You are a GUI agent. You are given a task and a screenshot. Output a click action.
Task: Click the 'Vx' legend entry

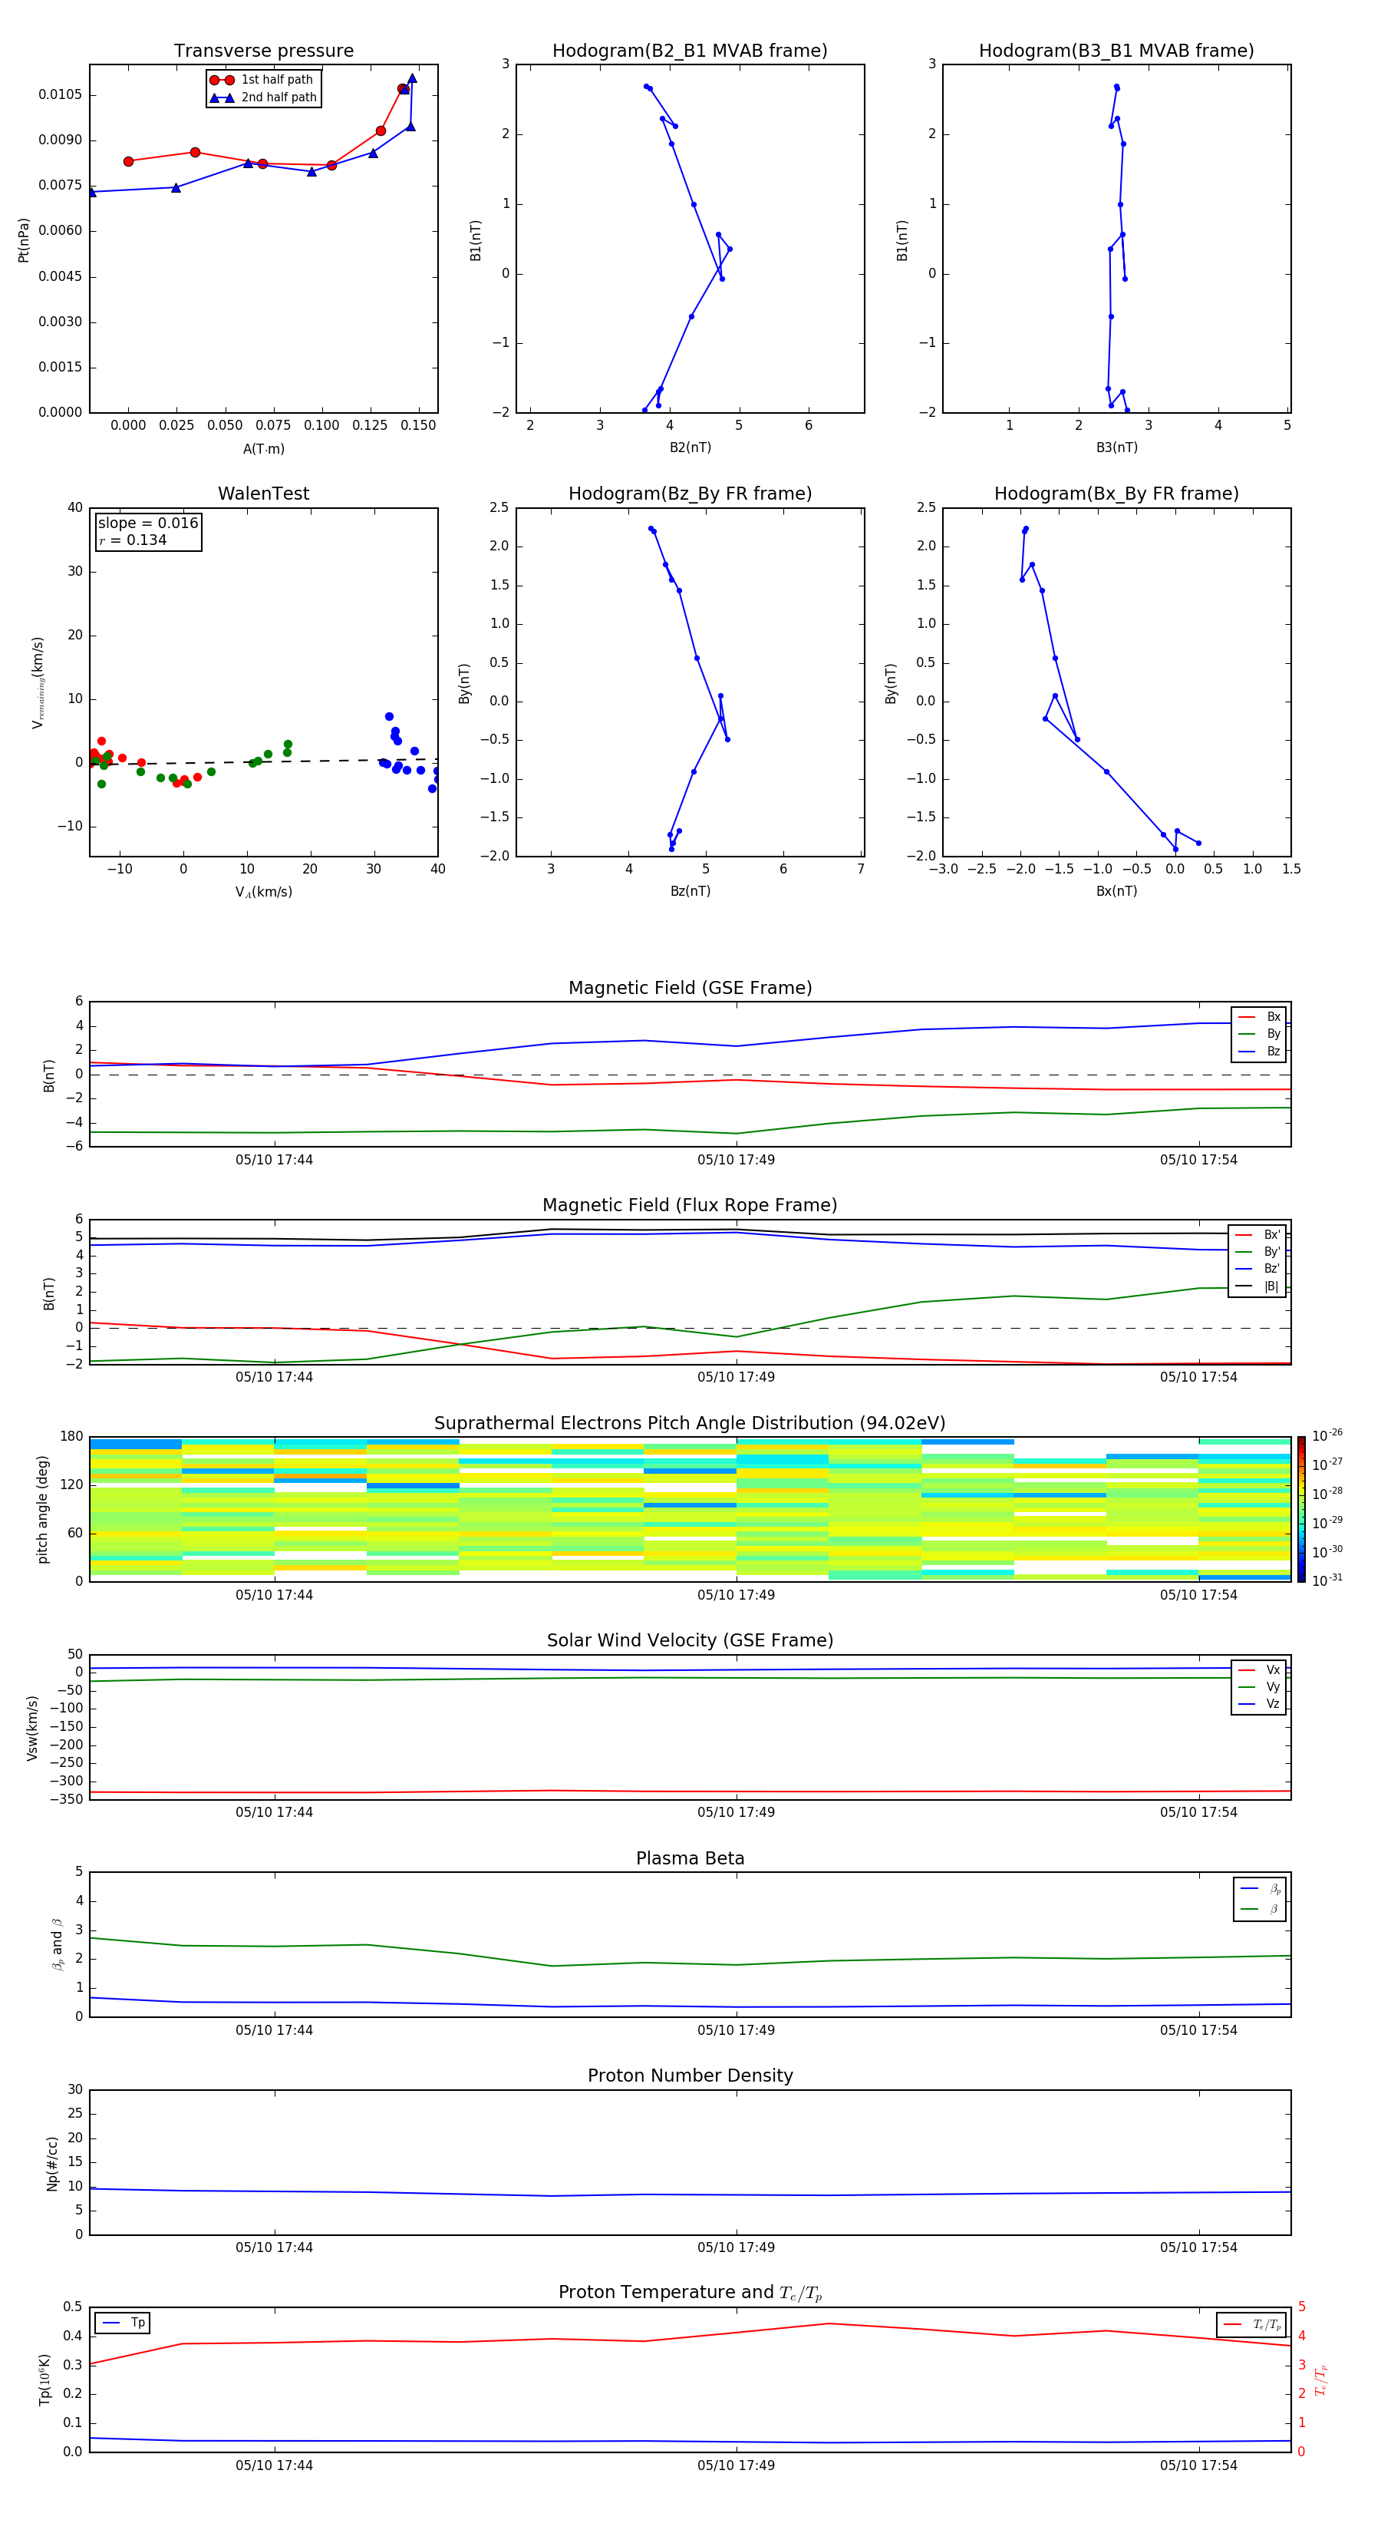coord(1259,1669)
